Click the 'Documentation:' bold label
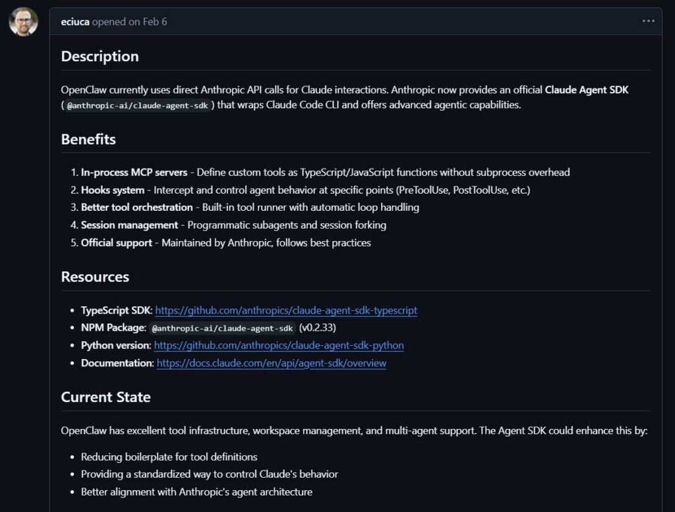Screen dimensions: 675x512 [x=117, y=363]
